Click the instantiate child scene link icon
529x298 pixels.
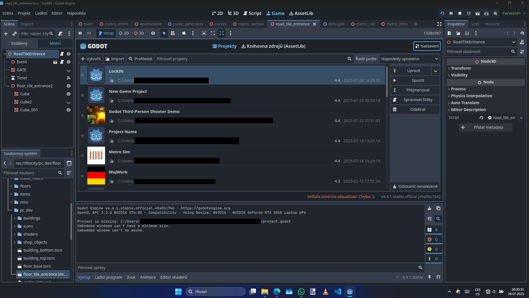[15, 34]
